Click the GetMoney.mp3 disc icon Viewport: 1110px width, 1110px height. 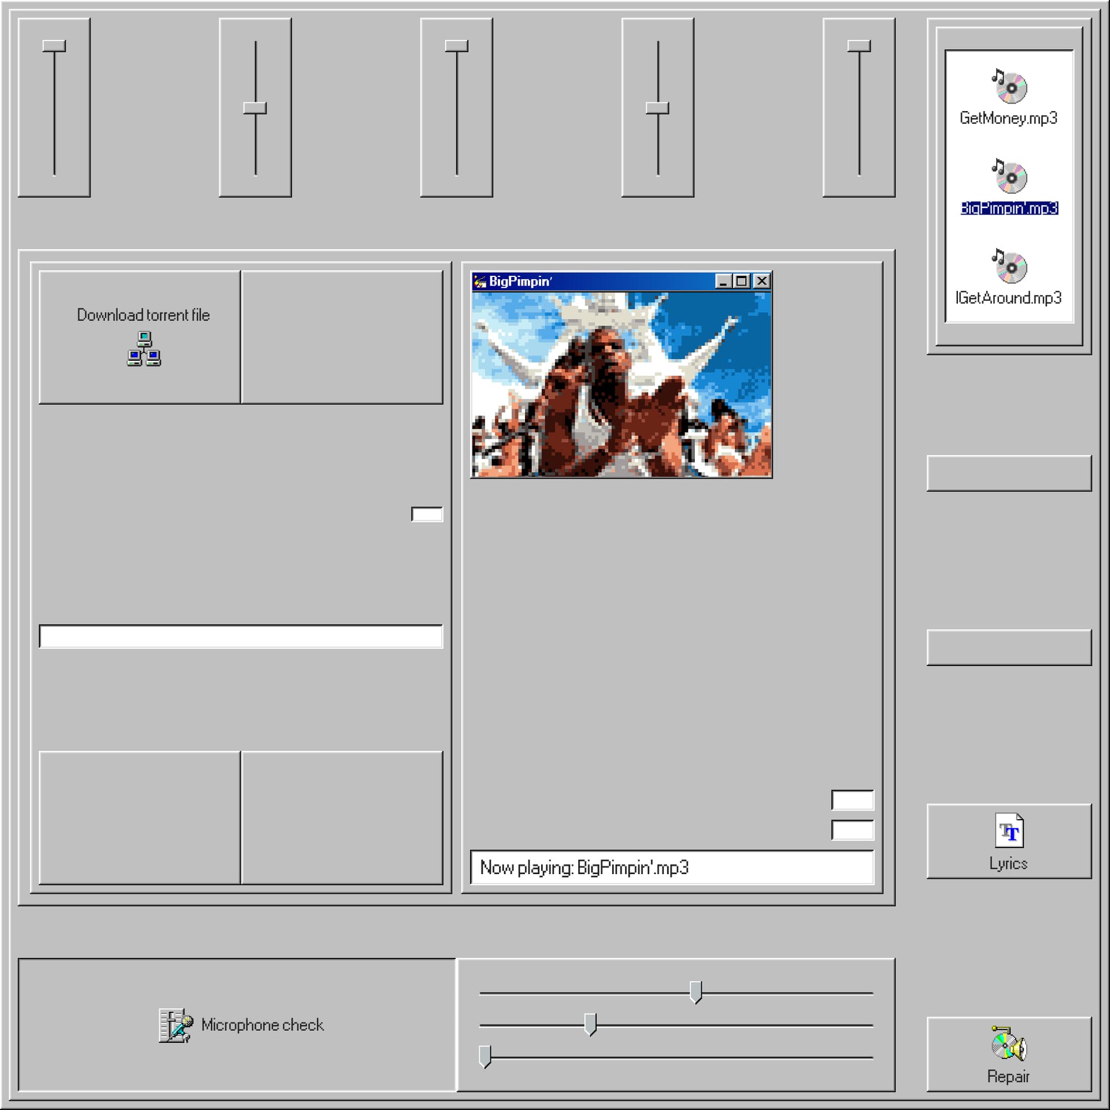pos(1009,87)
